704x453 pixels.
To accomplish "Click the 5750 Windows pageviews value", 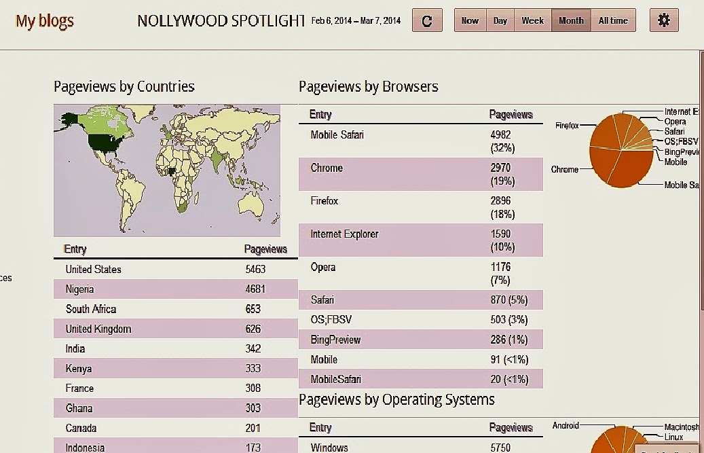I will [x=500, y=448].
